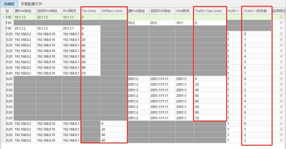Open the 负载配置文件 tab
Viewport: 286px width, 149px height.
pos(32,4)
